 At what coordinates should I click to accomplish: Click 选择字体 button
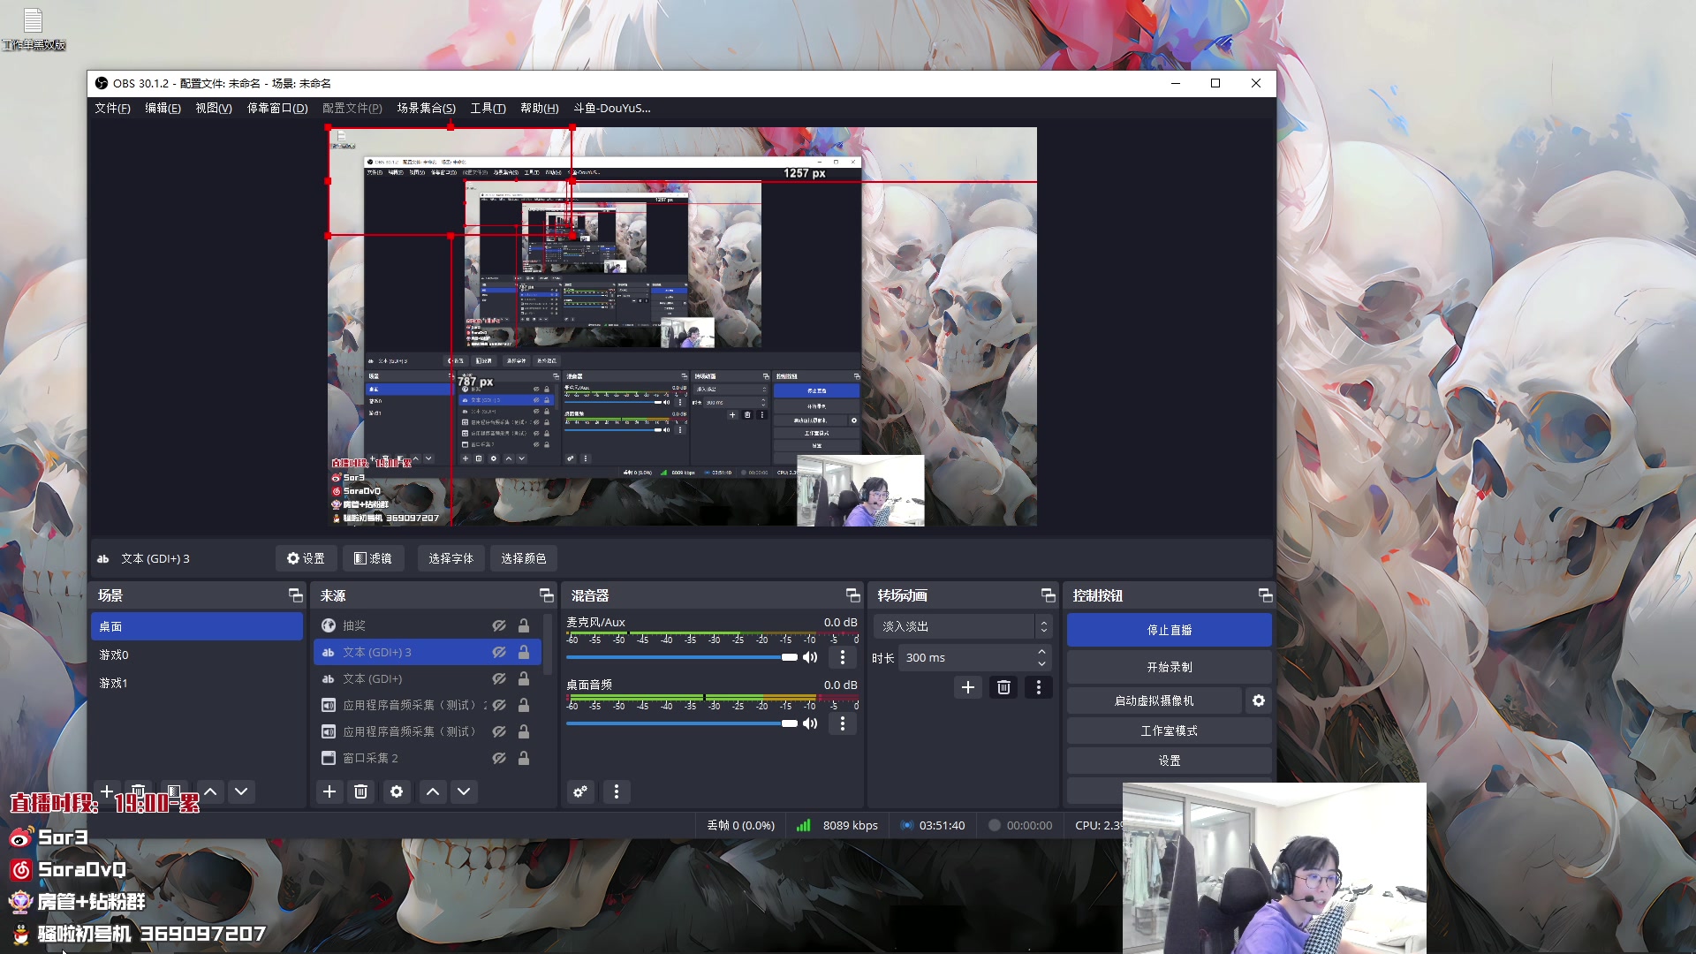(450, 558)
